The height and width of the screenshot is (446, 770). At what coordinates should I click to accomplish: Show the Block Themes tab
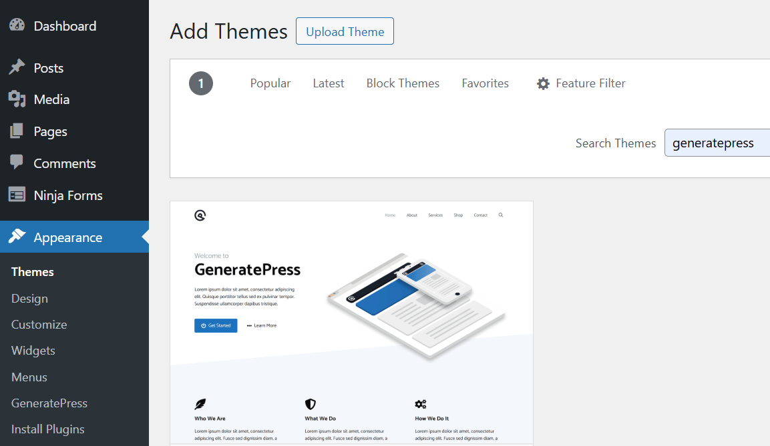(403, 83)
